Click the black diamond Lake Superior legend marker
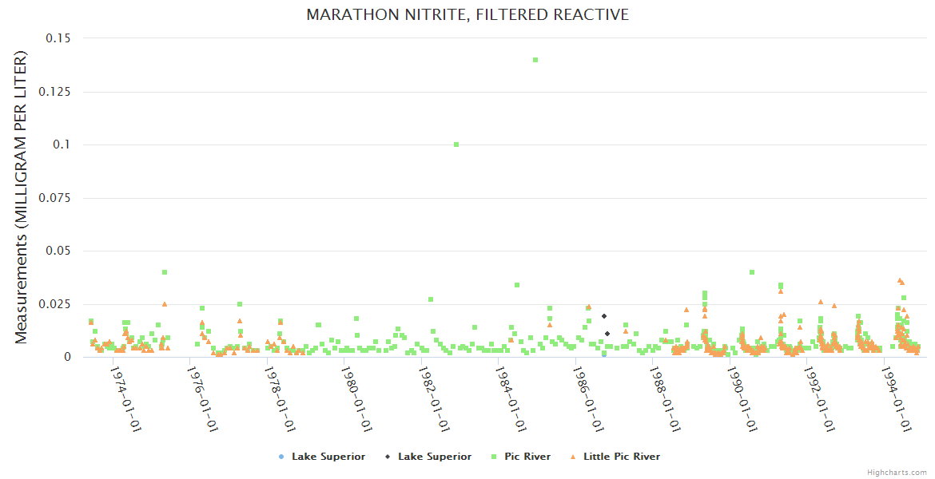Screen dimensions: 935x479 (387, 457)
